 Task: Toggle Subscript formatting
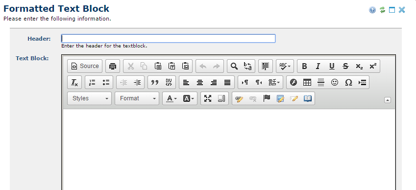point(359,66)
